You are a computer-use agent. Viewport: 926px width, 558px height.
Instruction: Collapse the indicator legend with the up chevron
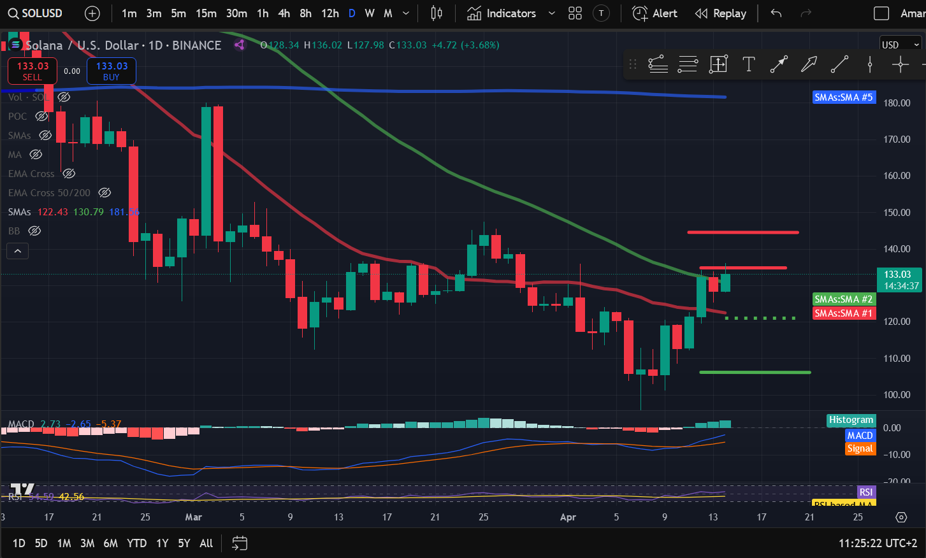coord(18,251)
